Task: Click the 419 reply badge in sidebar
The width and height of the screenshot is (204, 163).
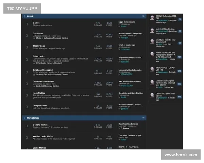Action: pos(180,97)
